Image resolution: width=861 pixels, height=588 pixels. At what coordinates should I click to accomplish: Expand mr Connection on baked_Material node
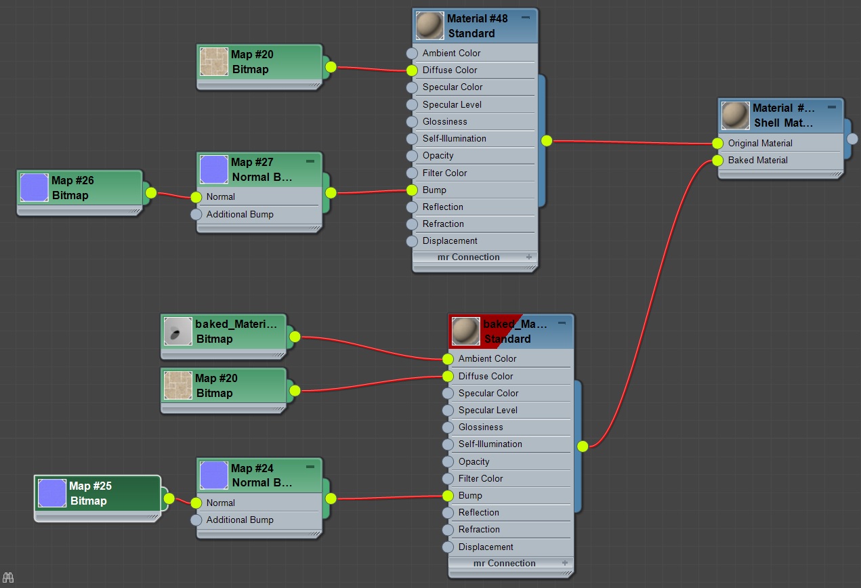[564, 563]
